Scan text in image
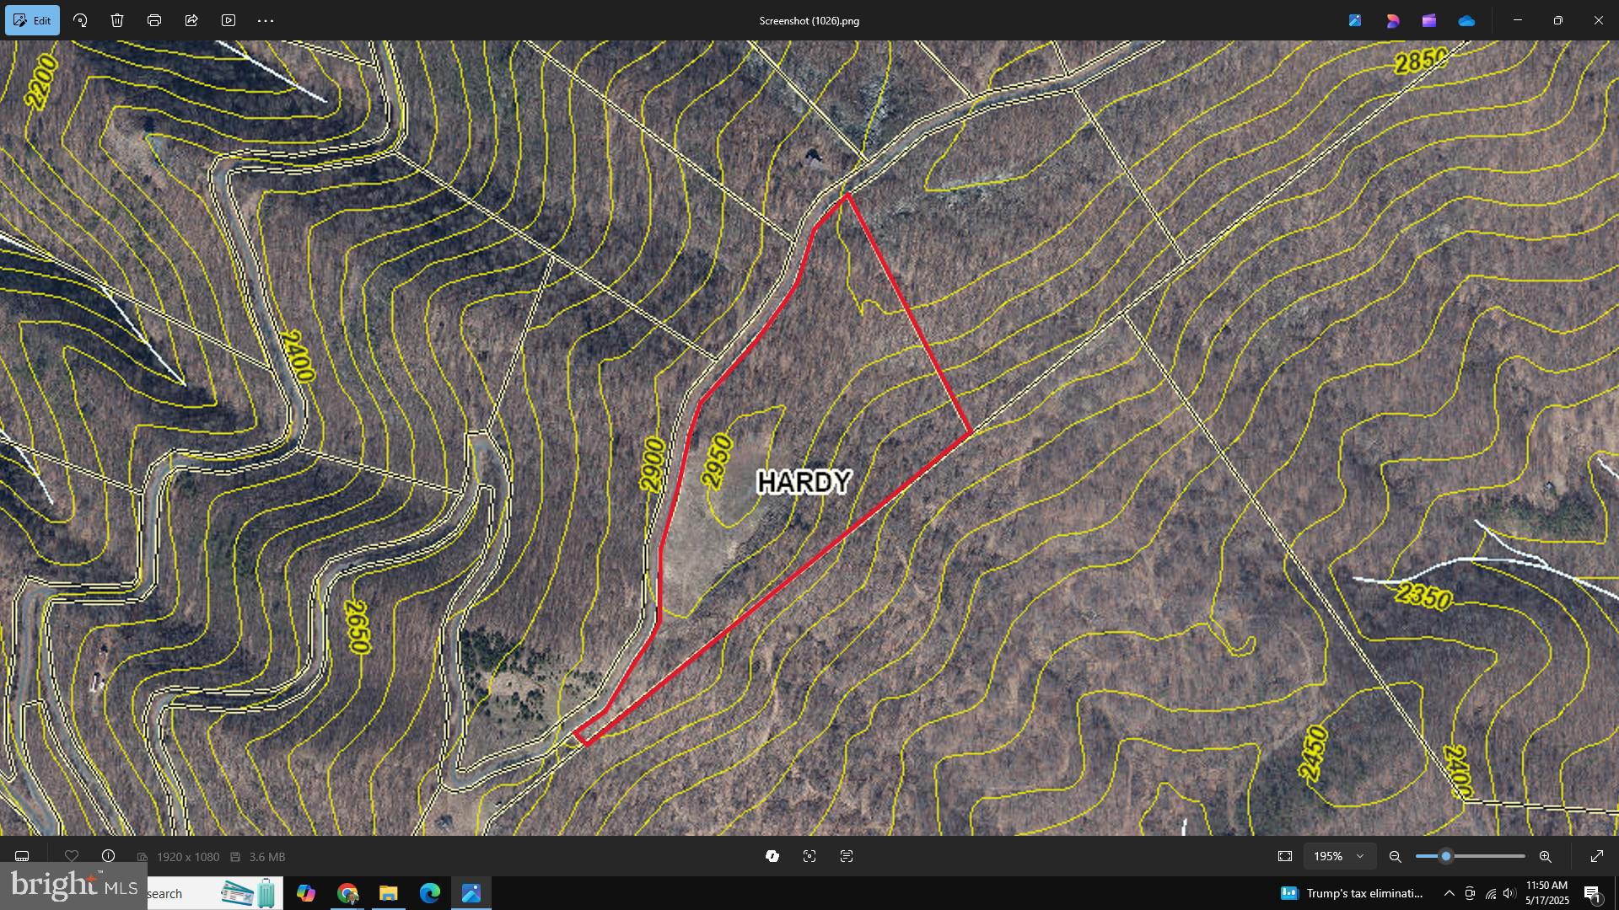Image resolution: width=1619 pixels, height=910 pixels. [x=847, y=856]
